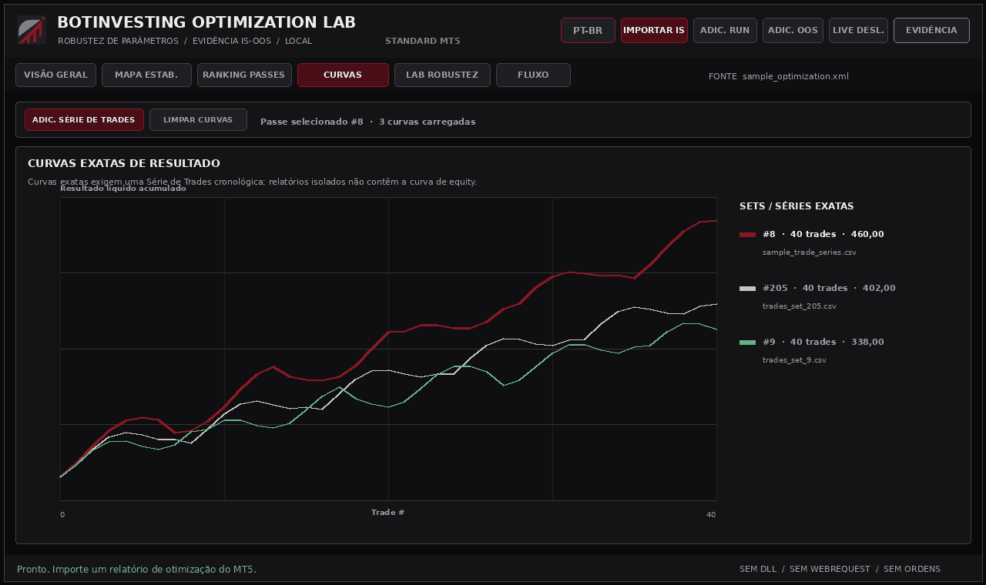Switch language with PT-BR button

pyautogui.click(x=588, y=31)
